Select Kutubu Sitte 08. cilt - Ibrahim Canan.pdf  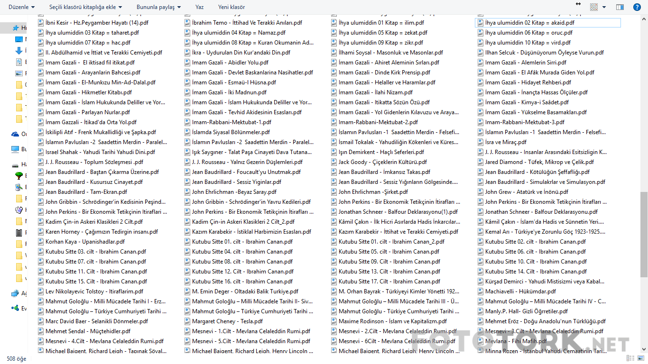238,261
